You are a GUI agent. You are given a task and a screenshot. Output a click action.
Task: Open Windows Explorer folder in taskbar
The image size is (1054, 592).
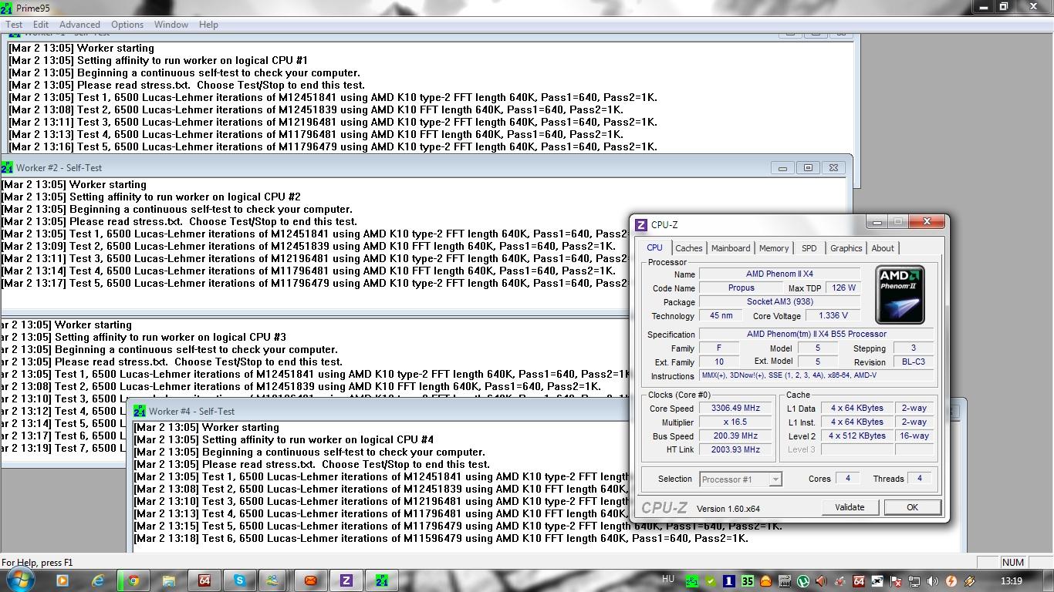pos(169,580)
